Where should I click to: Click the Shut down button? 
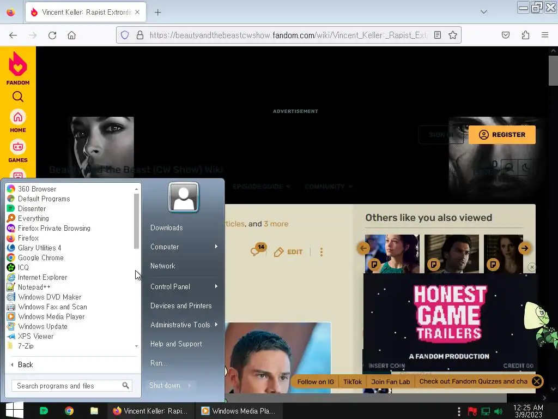[x=165, y=386]
